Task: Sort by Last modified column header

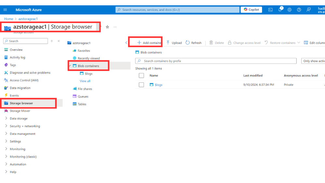Action: (x=253, y=76)
